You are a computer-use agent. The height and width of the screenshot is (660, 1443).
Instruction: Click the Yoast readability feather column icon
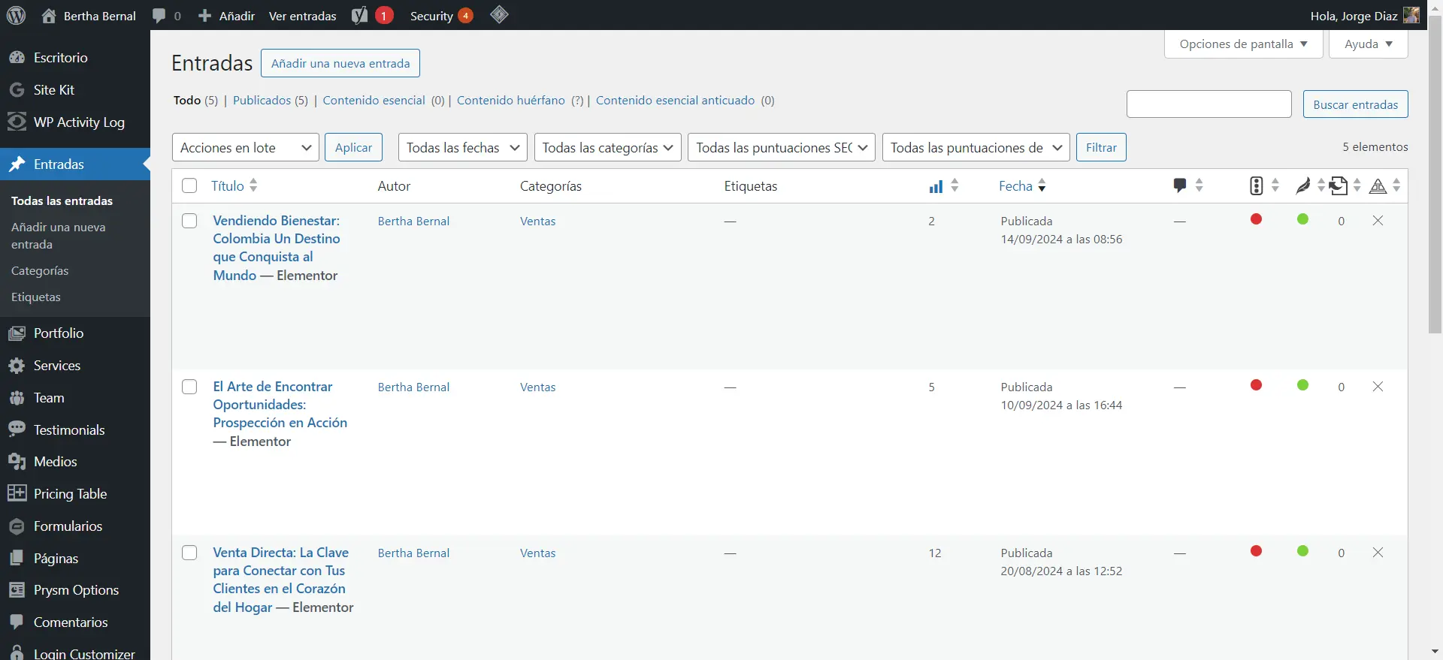point(1302,185)
